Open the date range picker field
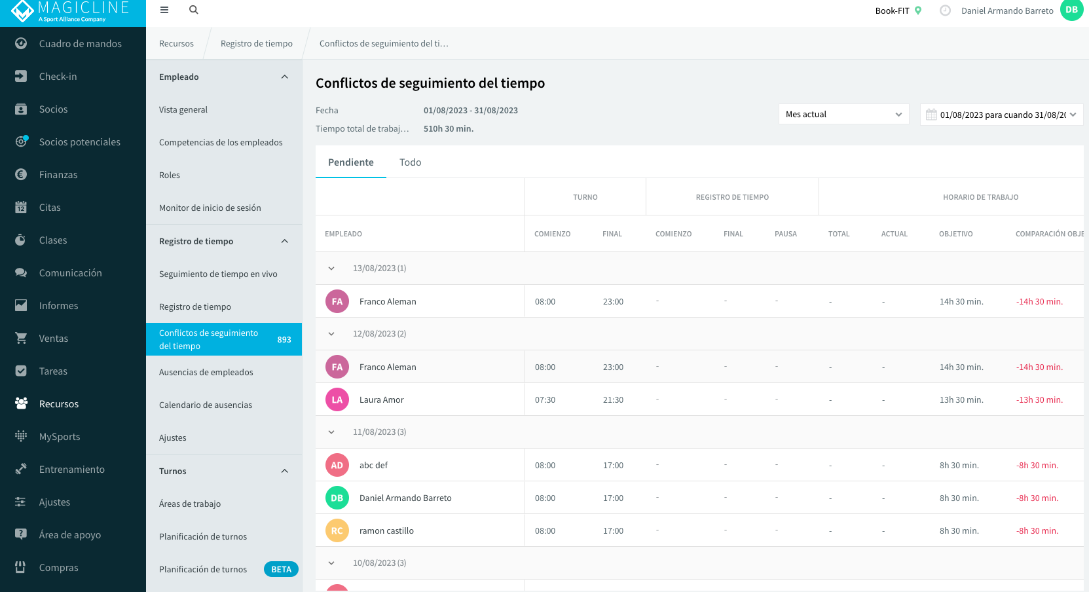Viewport: 1089px width, 592px height. 1001,115
